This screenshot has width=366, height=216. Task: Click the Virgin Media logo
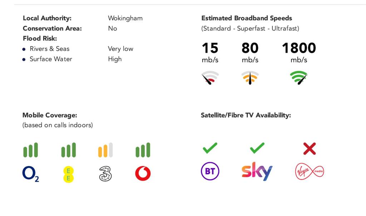[310, 172]
